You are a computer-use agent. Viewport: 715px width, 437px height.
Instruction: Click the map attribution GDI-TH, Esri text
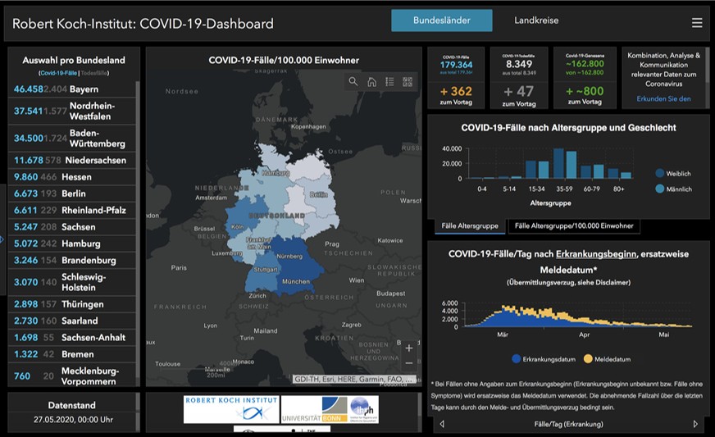coord(354,379)
